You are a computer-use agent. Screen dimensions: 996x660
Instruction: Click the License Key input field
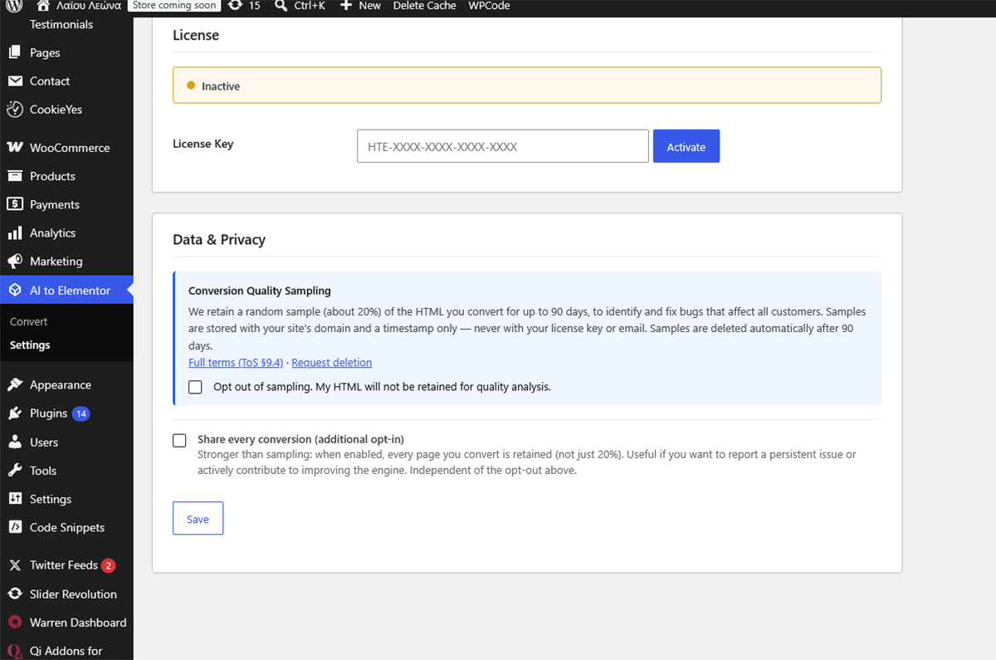pyautogui.click(x=503, y=146)
